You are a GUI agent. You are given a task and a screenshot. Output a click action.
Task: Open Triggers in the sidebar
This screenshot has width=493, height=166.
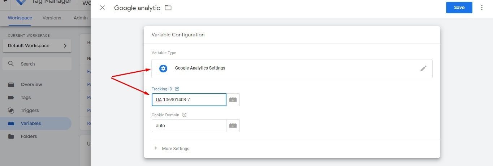click(x=36, y=111)
